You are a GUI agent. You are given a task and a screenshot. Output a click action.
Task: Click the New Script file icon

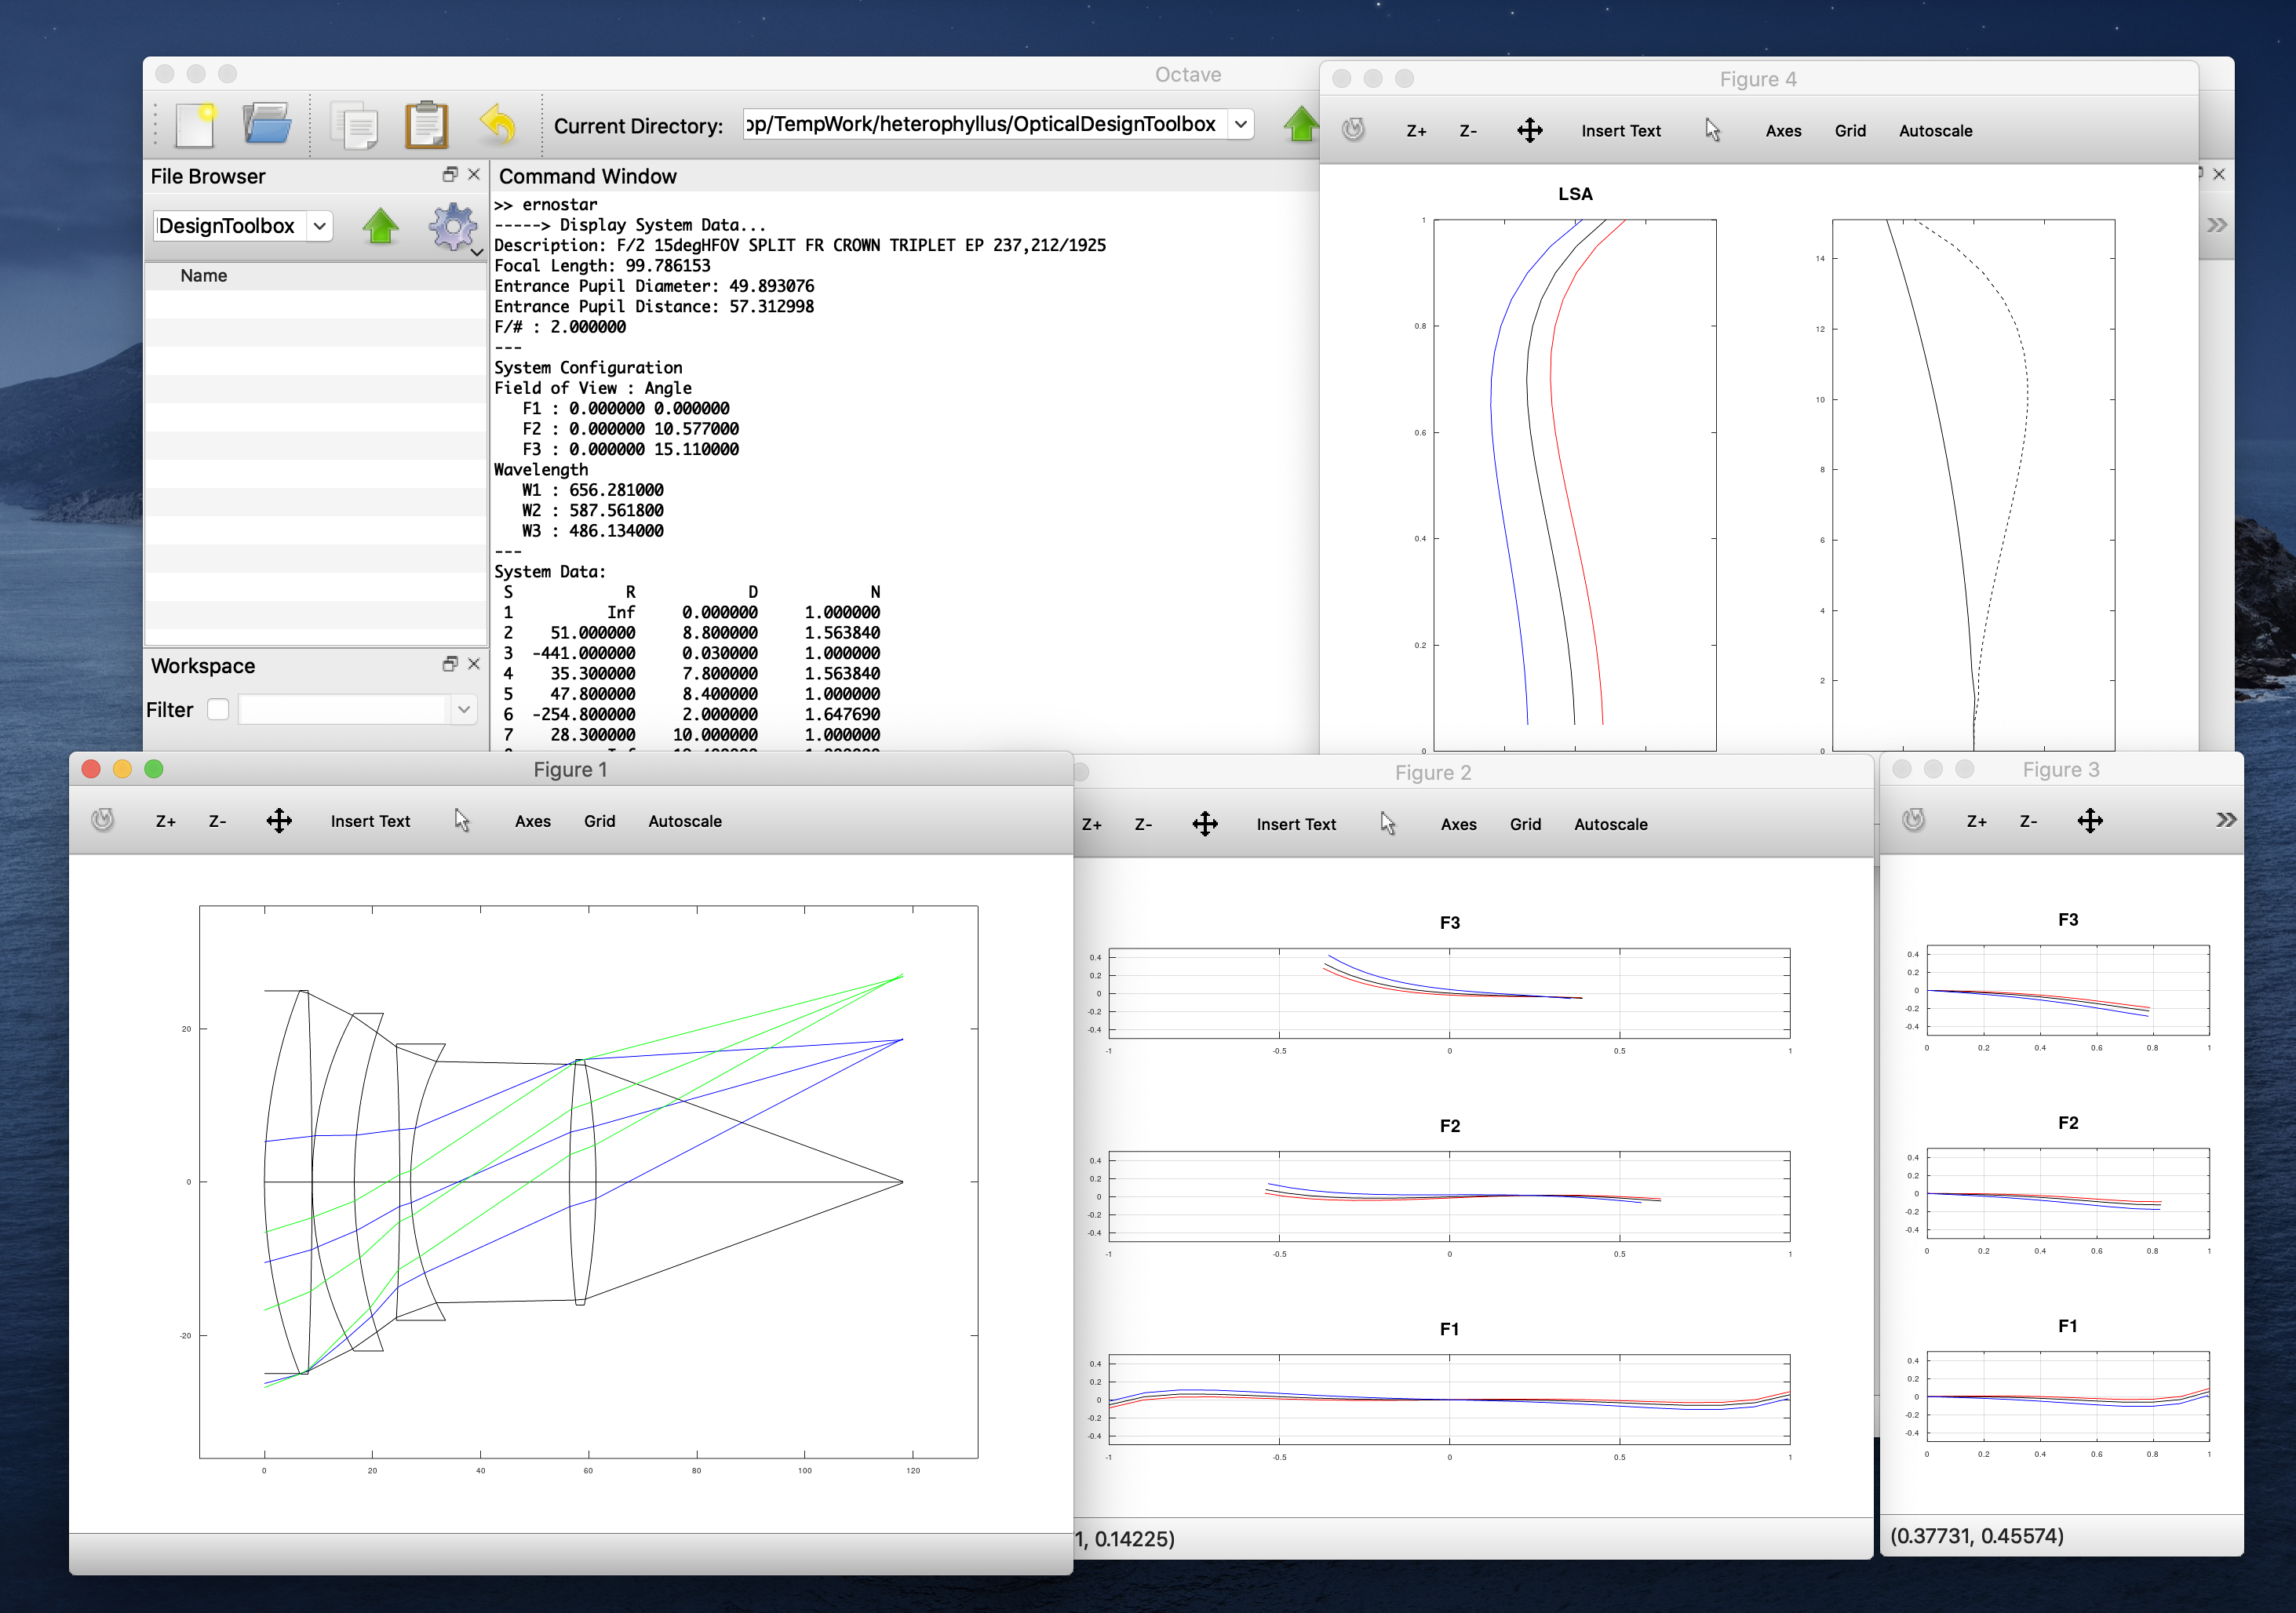(196, 126)
